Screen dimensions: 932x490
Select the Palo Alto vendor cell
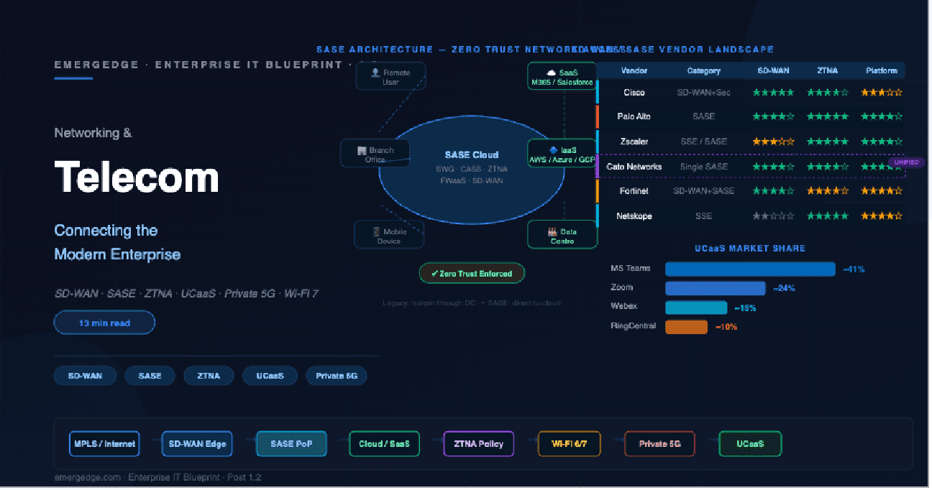634,116
